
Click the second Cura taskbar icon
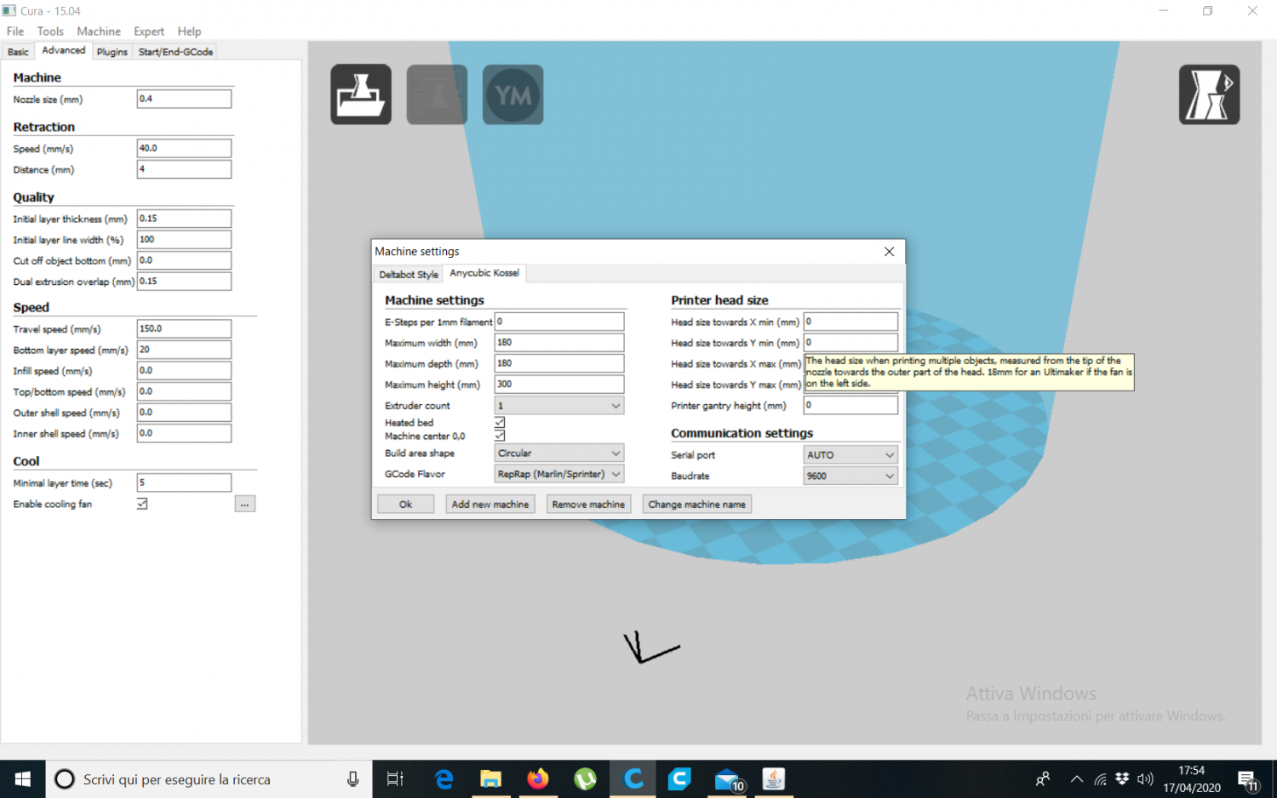point(679,779)
